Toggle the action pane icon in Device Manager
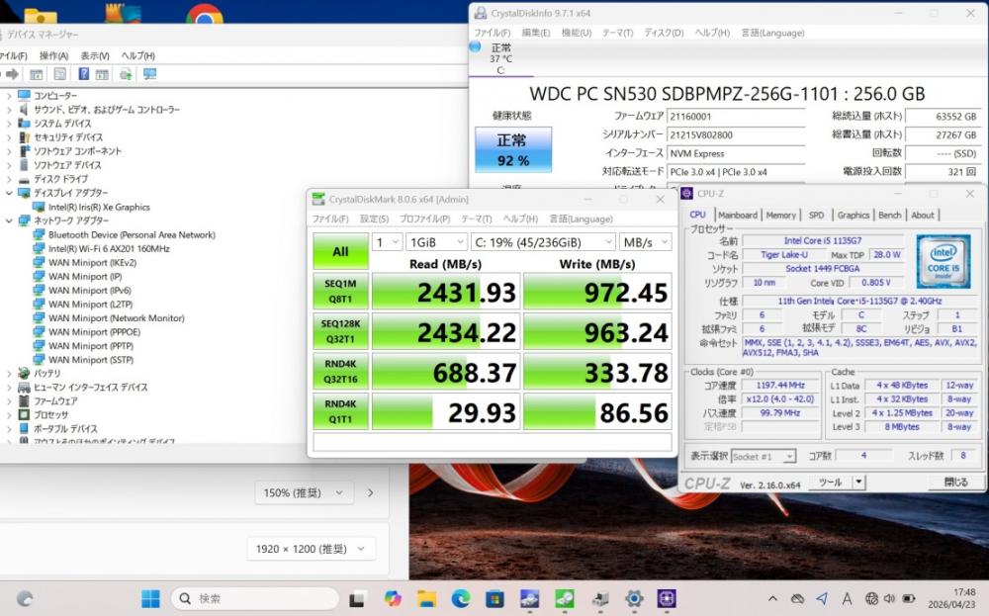The height and width of the screenshot is (616, 989). (x=102, y=74)
